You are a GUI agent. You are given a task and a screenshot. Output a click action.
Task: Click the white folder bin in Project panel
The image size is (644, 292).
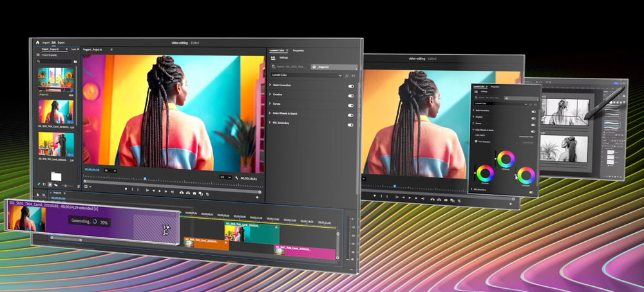56,176
